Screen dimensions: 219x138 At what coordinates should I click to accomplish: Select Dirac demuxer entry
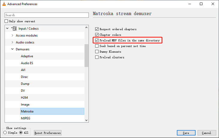[24, 77]
